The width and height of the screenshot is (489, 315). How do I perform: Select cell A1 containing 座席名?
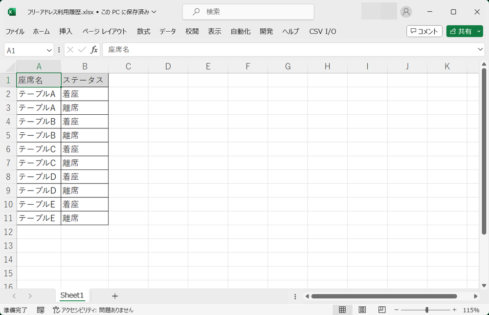click(x=39, y=80)
